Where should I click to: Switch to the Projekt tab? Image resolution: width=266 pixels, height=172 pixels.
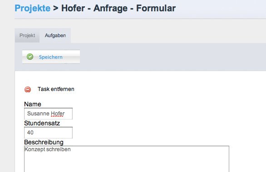click(27, 35)
